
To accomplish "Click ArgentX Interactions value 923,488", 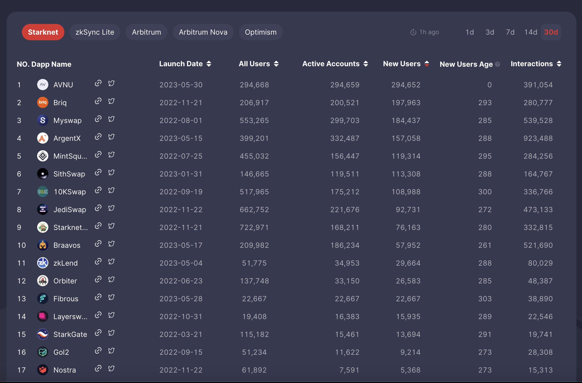I will [x=538, y=138].
